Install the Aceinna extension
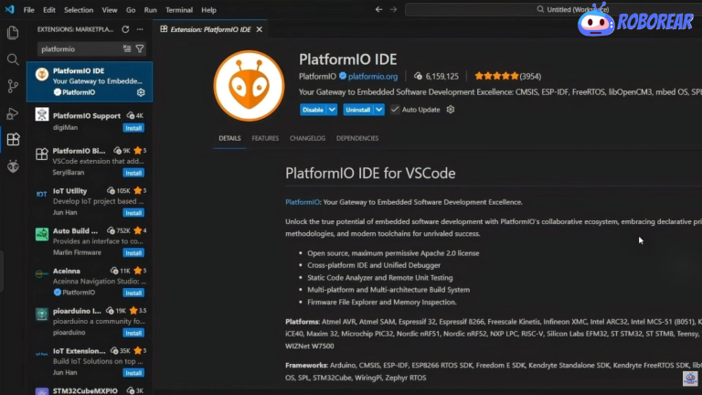This screenshot has height=395, width=702. coord(133,293)
